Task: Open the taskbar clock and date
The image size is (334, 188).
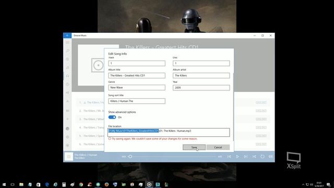Action: coord(319,184)
